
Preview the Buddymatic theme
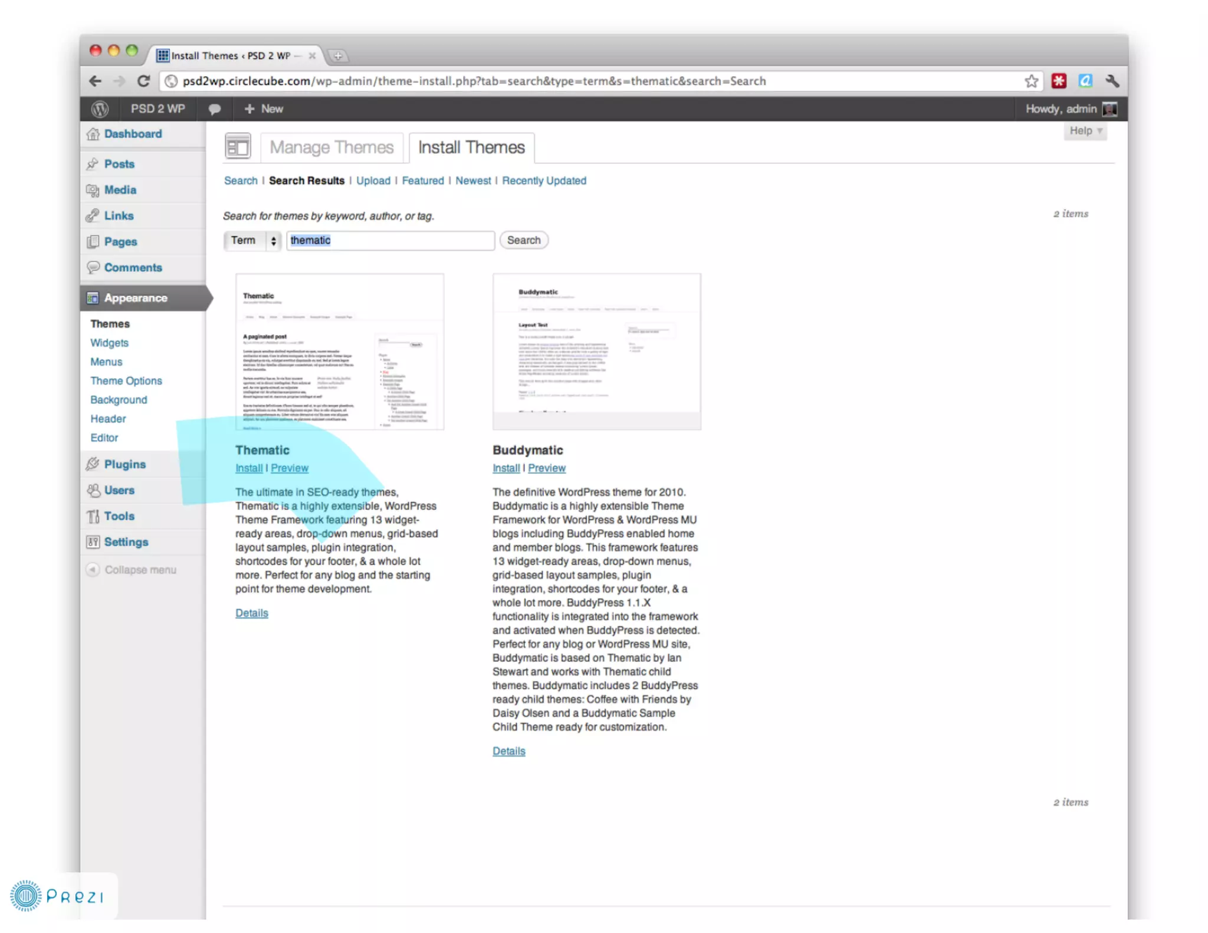[x=546, y=468]
